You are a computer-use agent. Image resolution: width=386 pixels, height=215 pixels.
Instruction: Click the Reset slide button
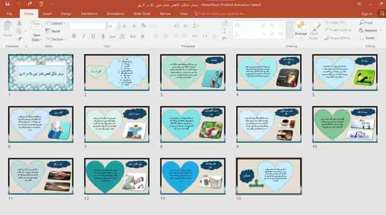pos(53,31)
